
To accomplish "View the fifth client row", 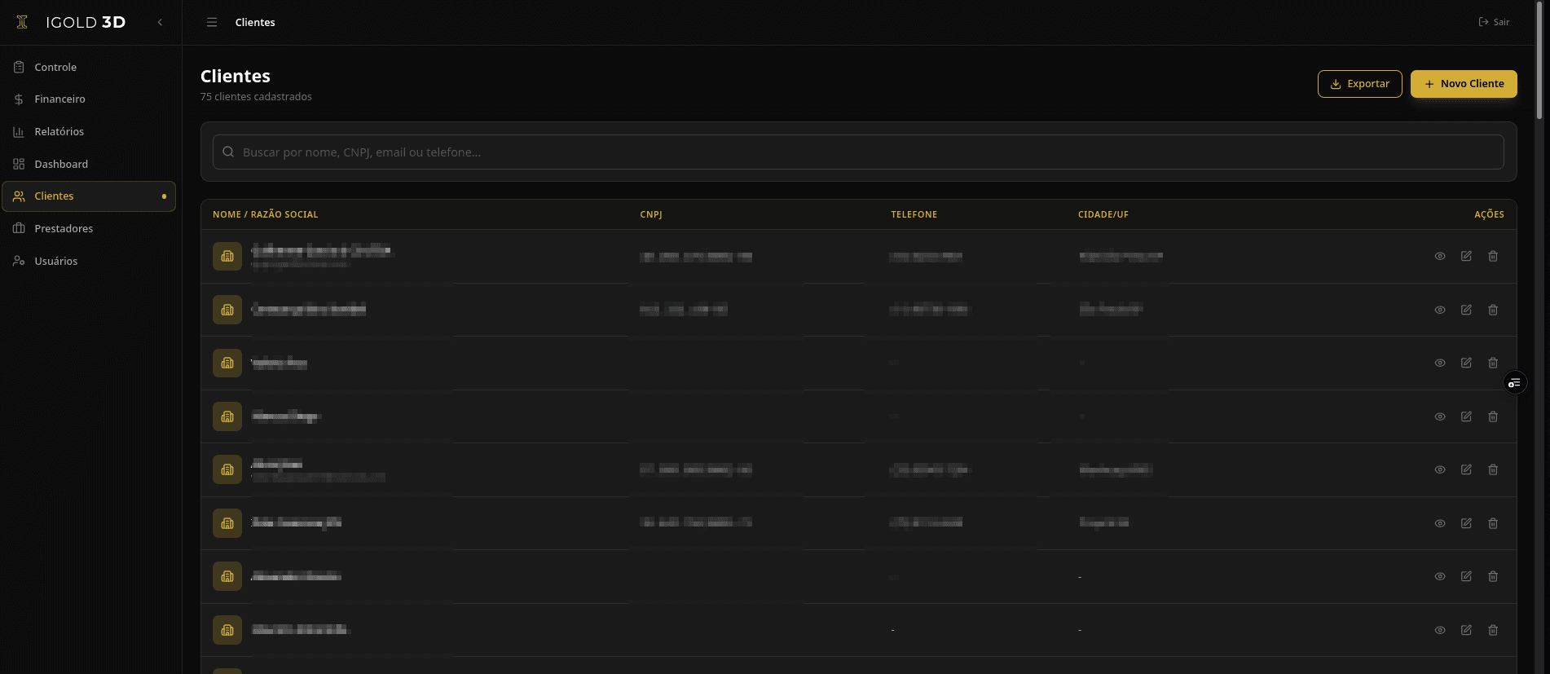I will [x=1440, y=469].
